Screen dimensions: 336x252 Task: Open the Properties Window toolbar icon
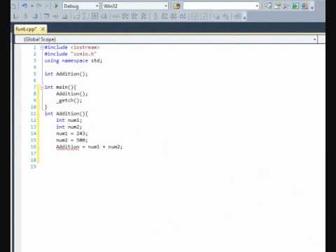pyautogui.click(x=277, y=6)
